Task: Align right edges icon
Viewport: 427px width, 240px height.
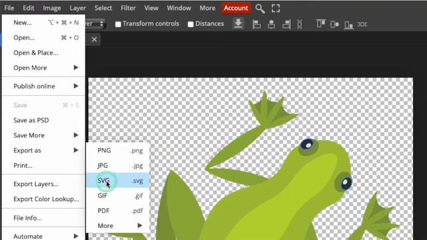Action: [286, 24]
